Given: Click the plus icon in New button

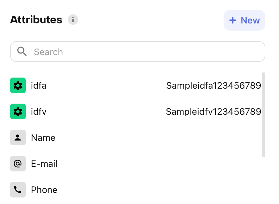Looking at the screenshot, I should pos(233,20).
